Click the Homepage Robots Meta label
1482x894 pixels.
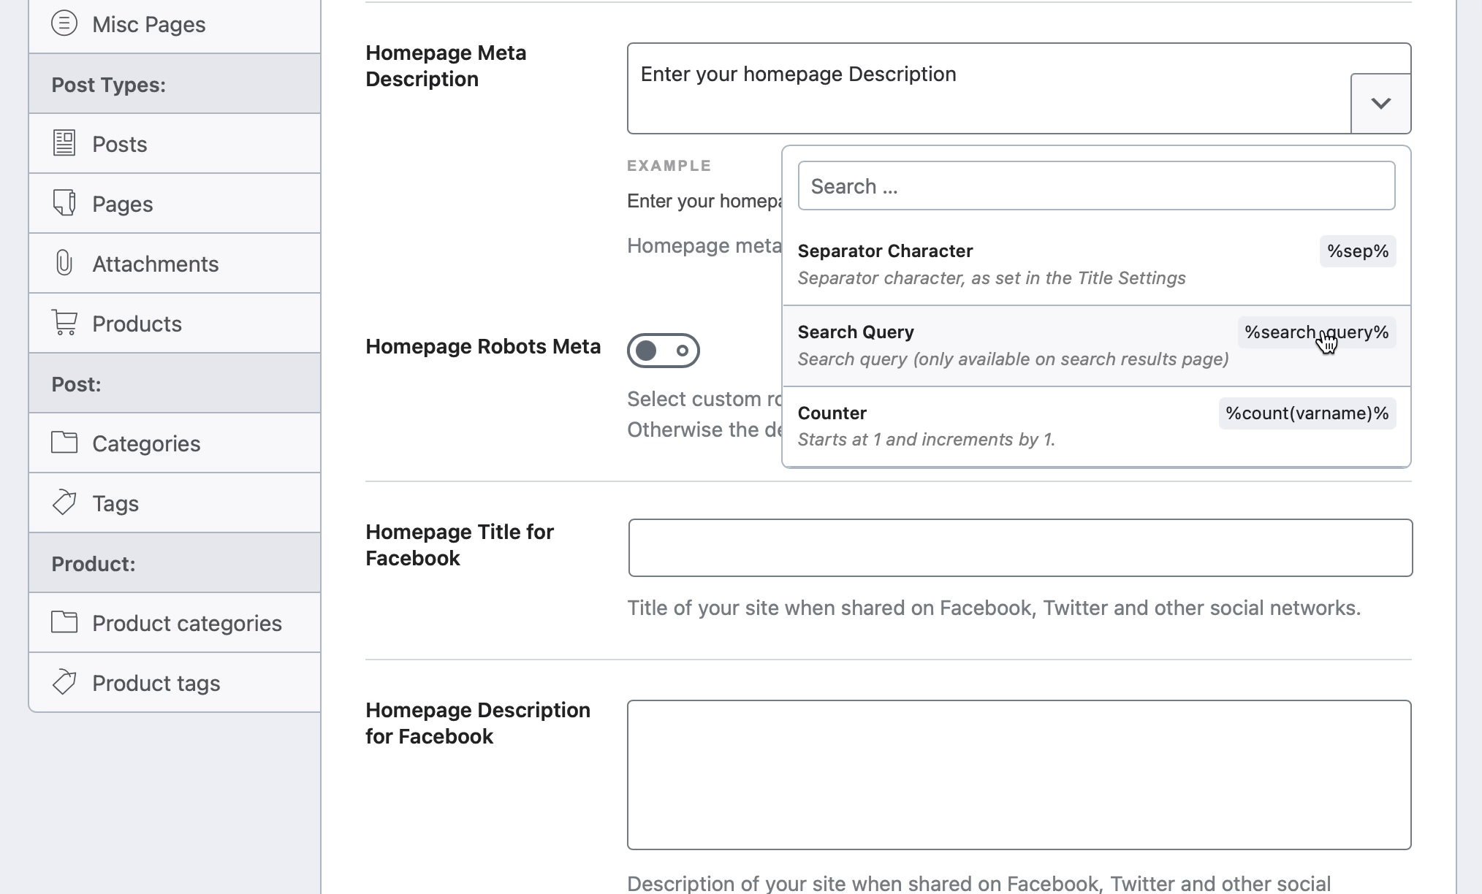pos(483,346)
